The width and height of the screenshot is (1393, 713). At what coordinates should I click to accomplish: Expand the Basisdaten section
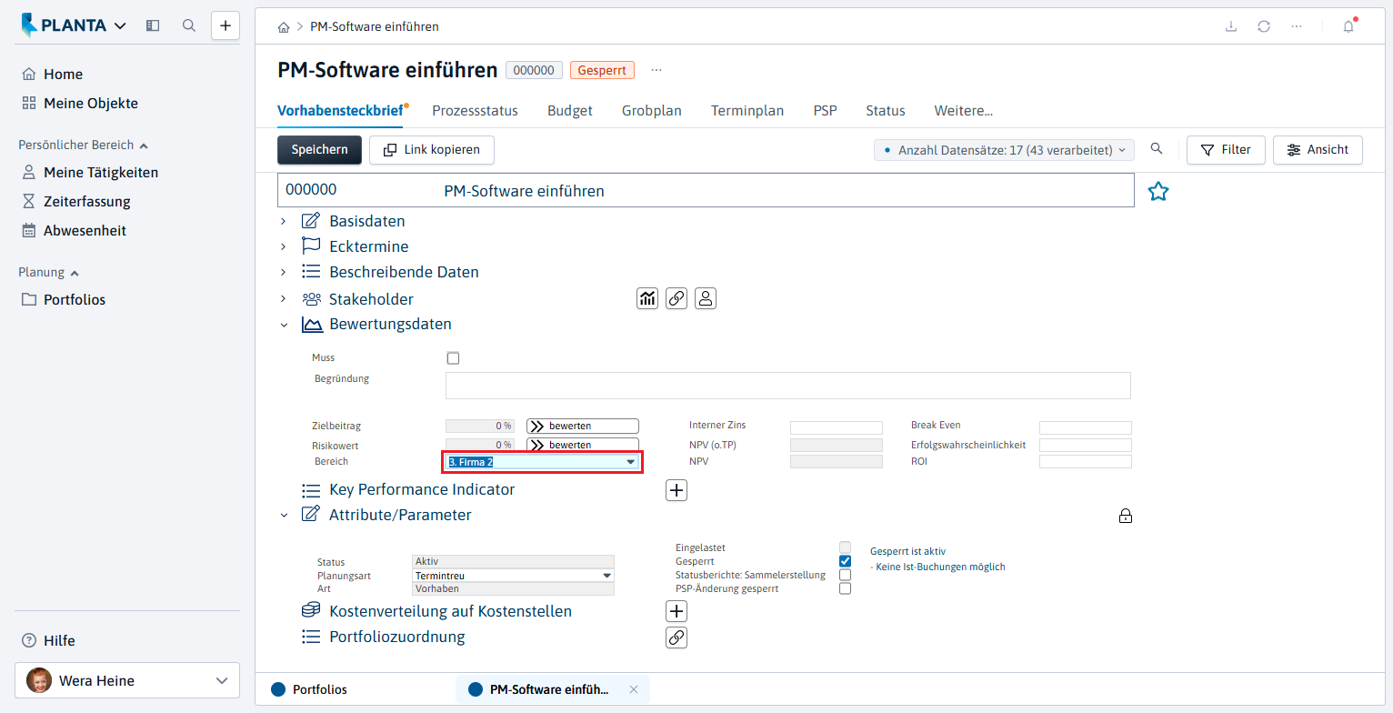click(283, 221)
